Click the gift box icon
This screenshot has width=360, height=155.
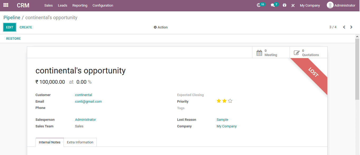tap(284, 5)
